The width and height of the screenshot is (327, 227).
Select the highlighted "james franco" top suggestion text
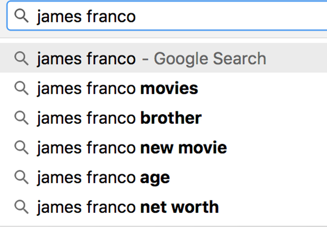[x=86, y=59]
